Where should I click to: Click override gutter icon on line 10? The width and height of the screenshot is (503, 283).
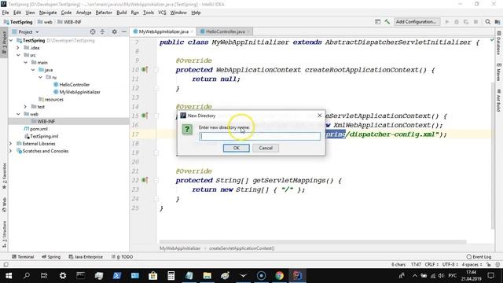(x=145, y=70)
